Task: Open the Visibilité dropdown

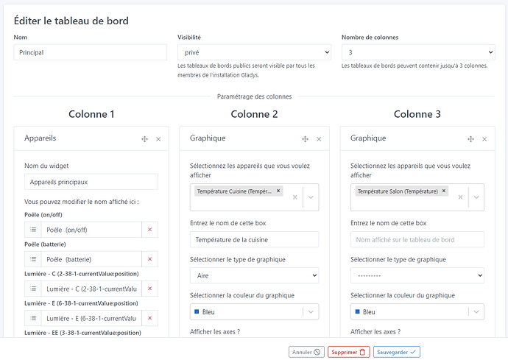Action: coord(254,52)
